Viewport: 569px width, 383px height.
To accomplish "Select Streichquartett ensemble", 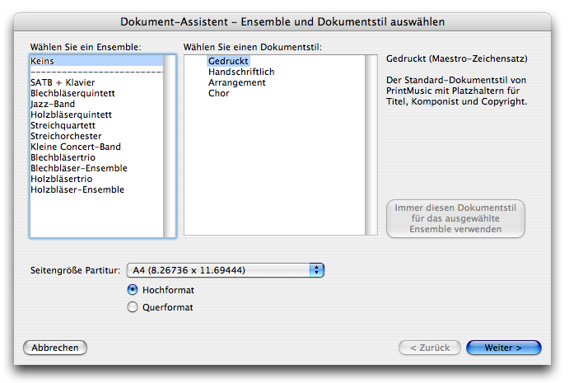I will pyautogui.click(x=65, y=126).
